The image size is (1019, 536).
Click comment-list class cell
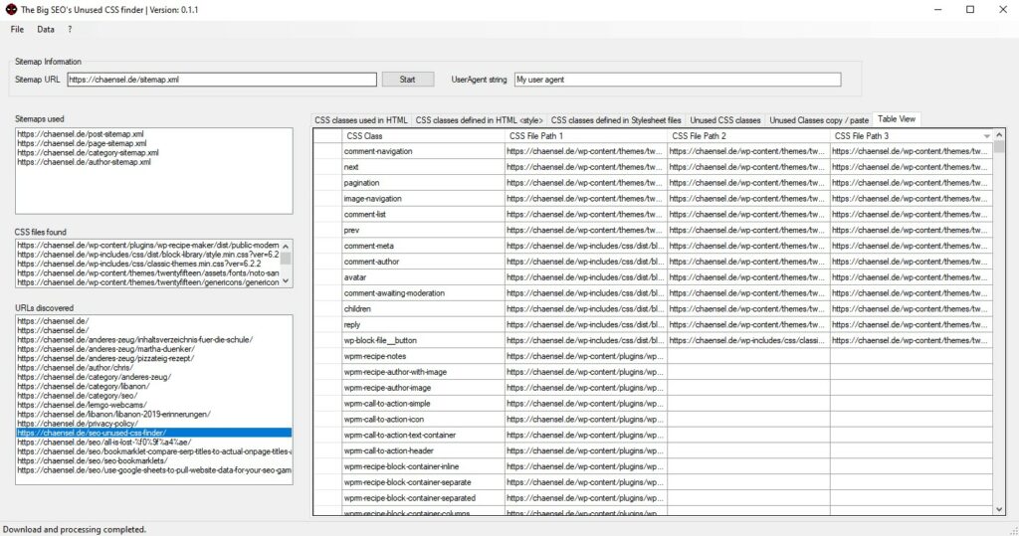pyautogui.click(x=423, y=215)
